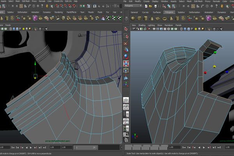234x156 pixels.
Task: Create a polygon cube from right window shelf
Action: point(139,18)
